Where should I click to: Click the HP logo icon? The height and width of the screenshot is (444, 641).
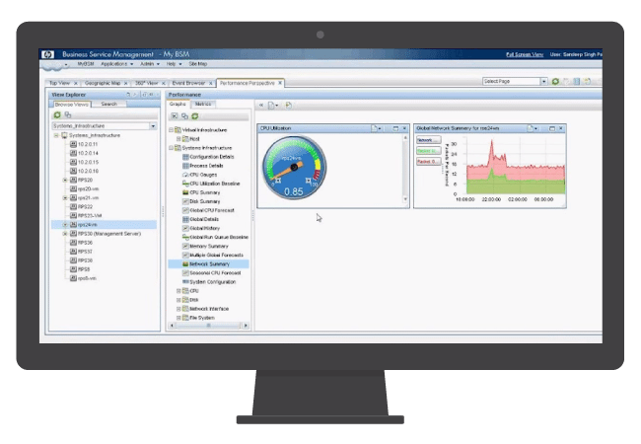(48, 54)
